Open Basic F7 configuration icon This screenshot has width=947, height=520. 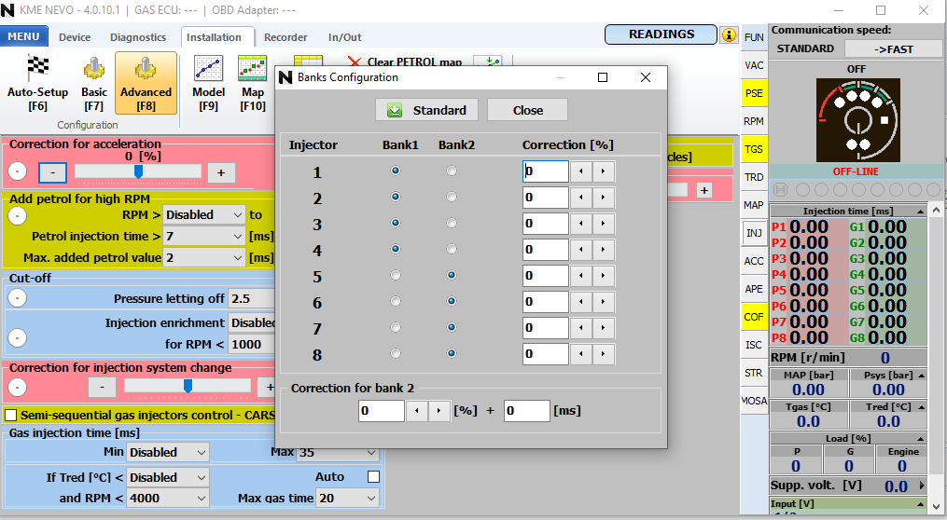[93, 83]
